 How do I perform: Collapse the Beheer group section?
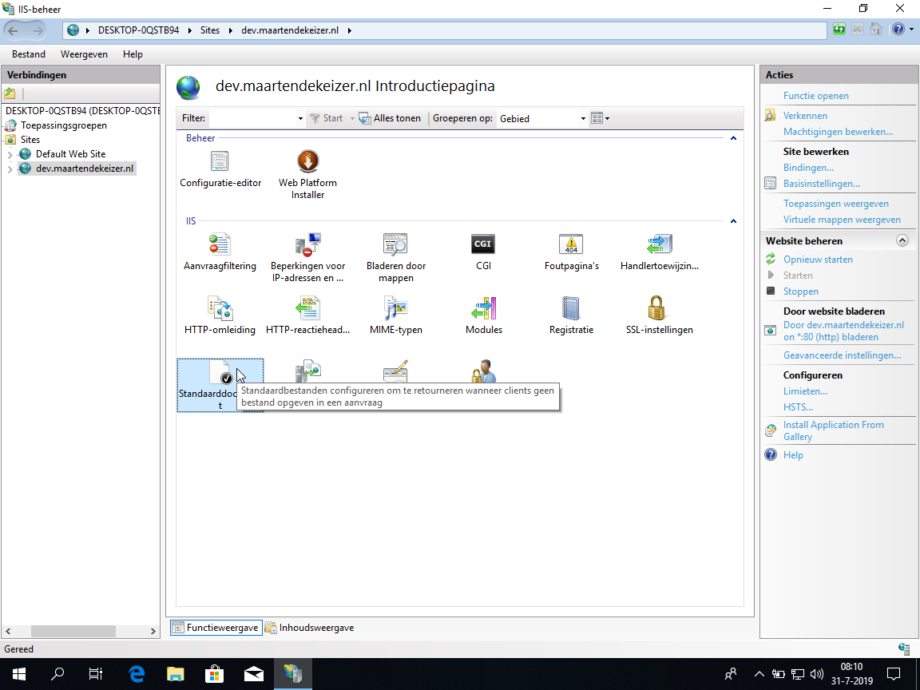(x=733, y=138)
